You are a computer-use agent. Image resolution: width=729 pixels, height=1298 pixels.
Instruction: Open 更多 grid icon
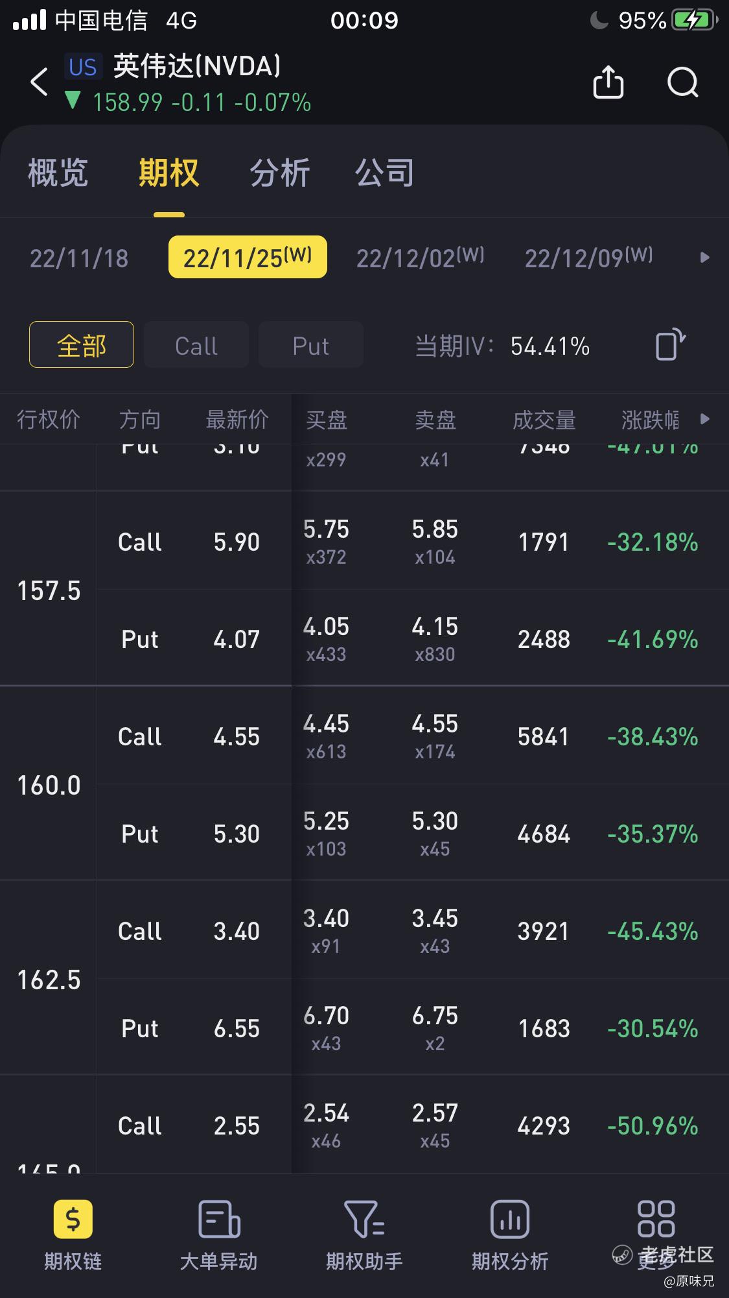[656, 1220]
